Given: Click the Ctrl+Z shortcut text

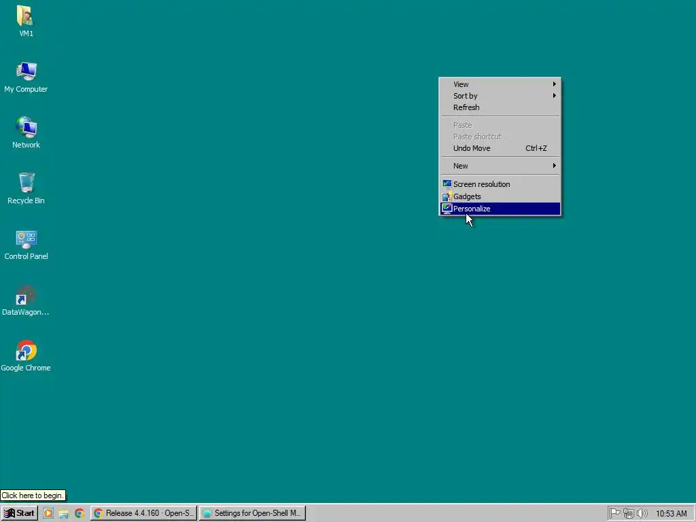Looking at the screenshot, I should [536, 148].
